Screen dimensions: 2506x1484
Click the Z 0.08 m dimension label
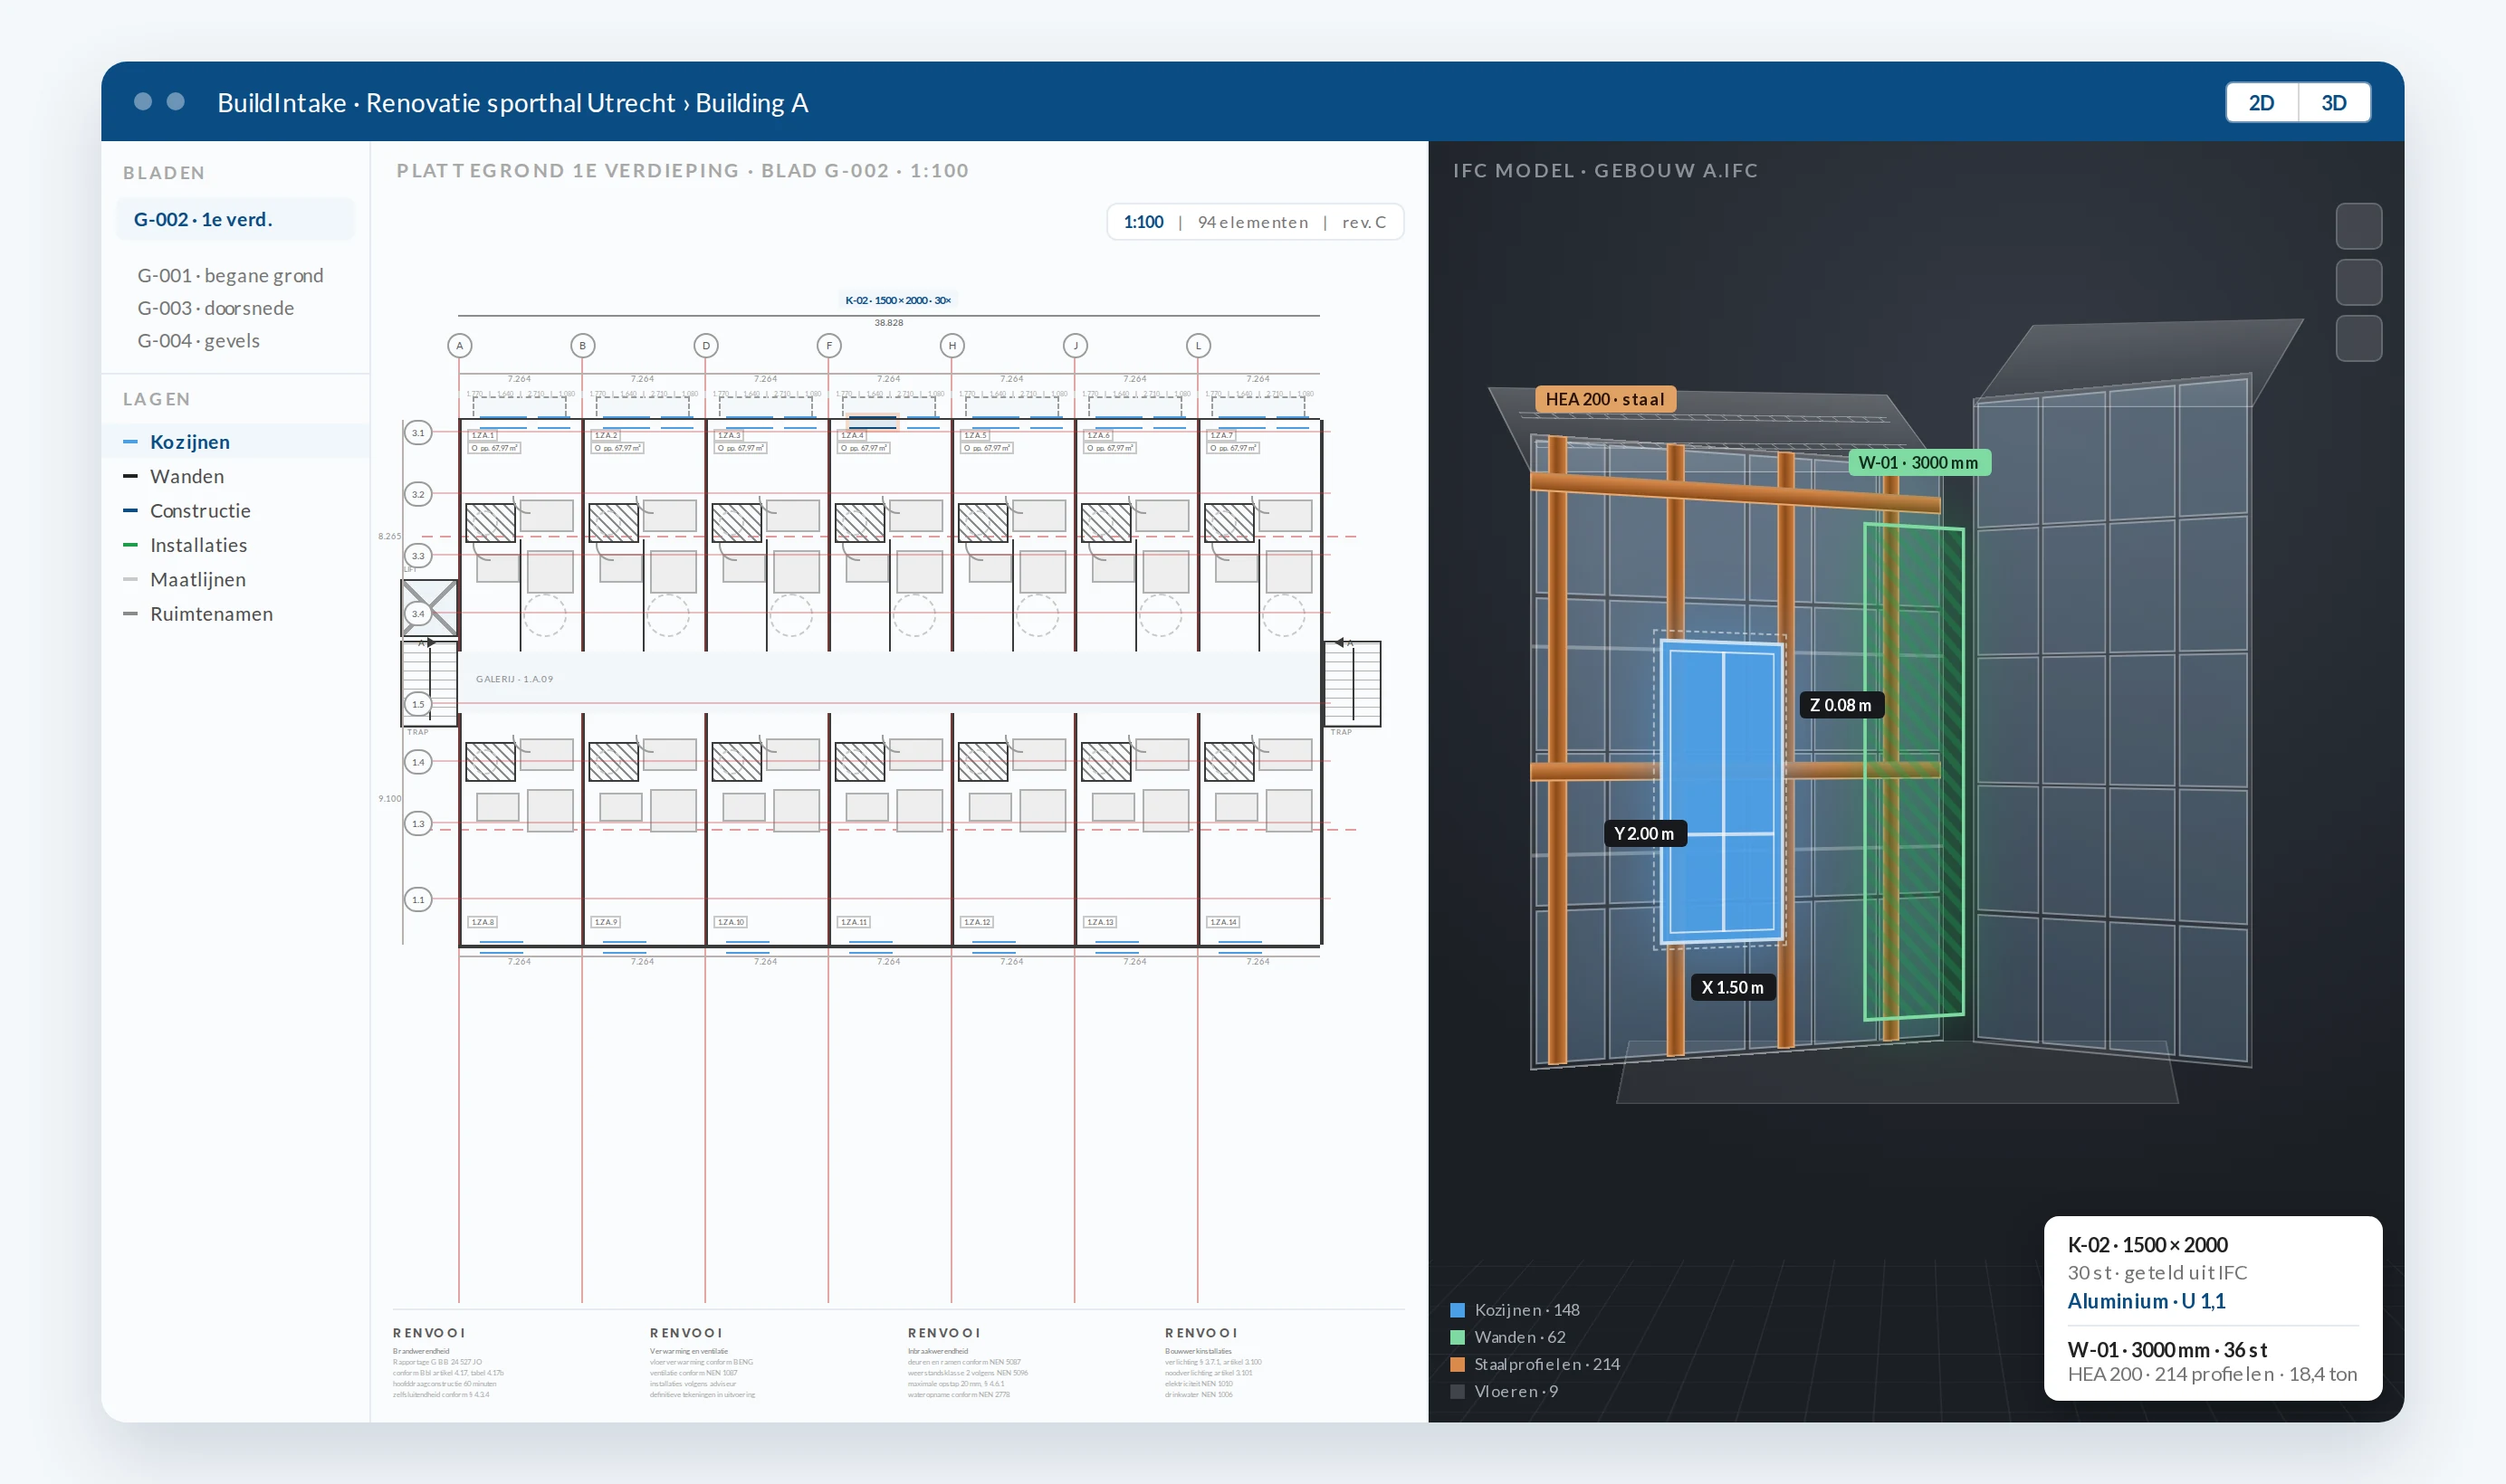[1841, 705]
